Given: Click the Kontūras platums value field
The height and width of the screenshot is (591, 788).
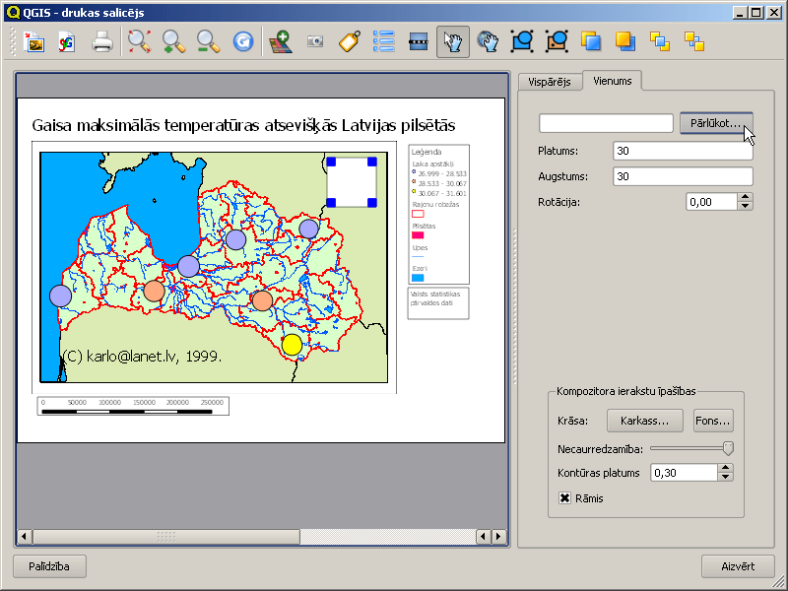Looking at the screenshot, I should coord(684,473).
